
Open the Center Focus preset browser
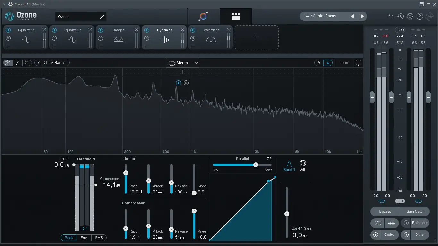click(324, 16)
